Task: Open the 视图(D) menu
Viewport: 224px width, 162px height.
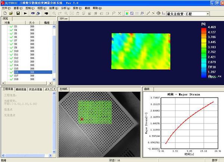Action: pos(42,8)
